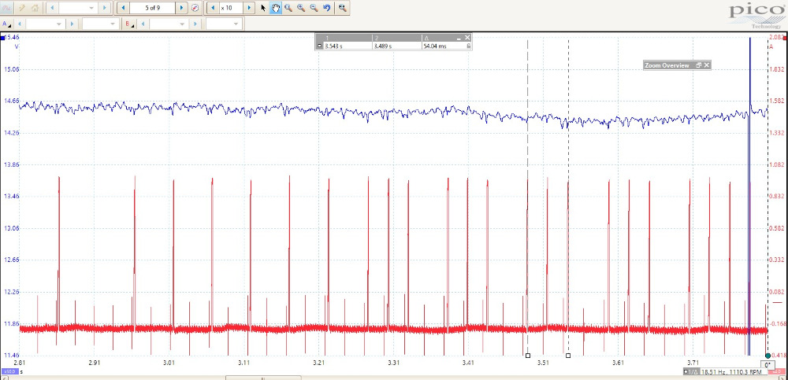
Task: Click the undo zoom arrow icon
Action: (326, 8)
